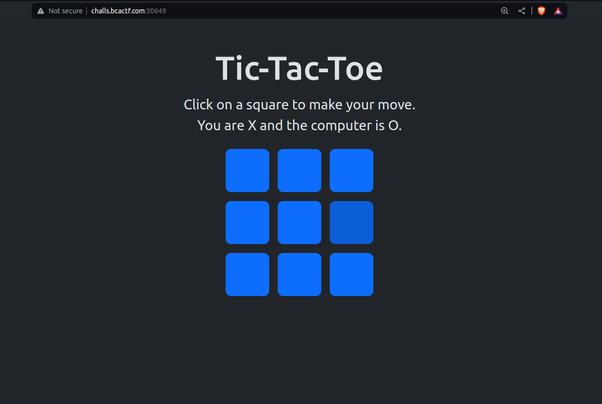Image resolution: width=602 pixels, height=404 pixels.
Task: Place X in the top-left square
Action: pos(247,170)
